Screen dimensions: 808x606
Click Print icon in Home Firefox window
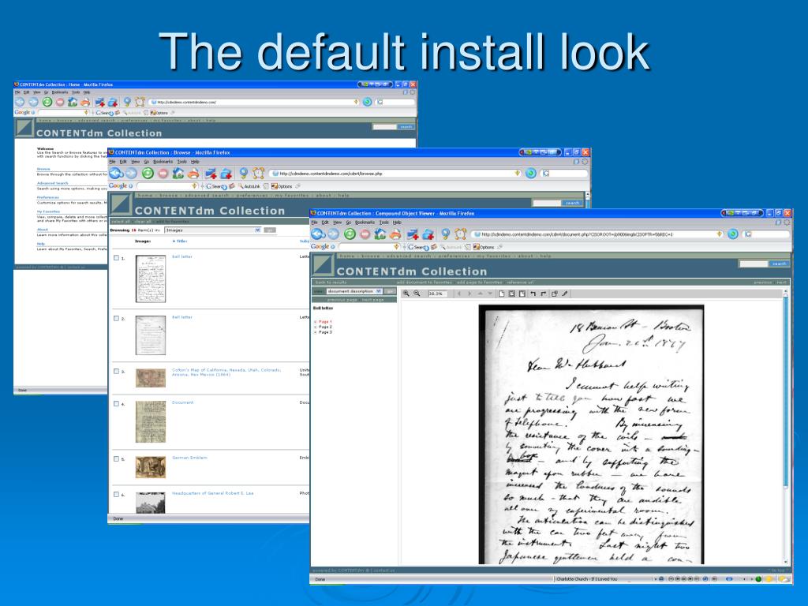tap(85, 102)
